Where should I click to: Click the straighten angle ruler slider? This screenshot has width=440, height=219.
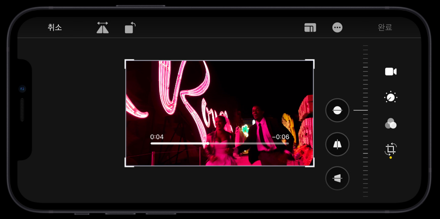click(x=365, y=121)
